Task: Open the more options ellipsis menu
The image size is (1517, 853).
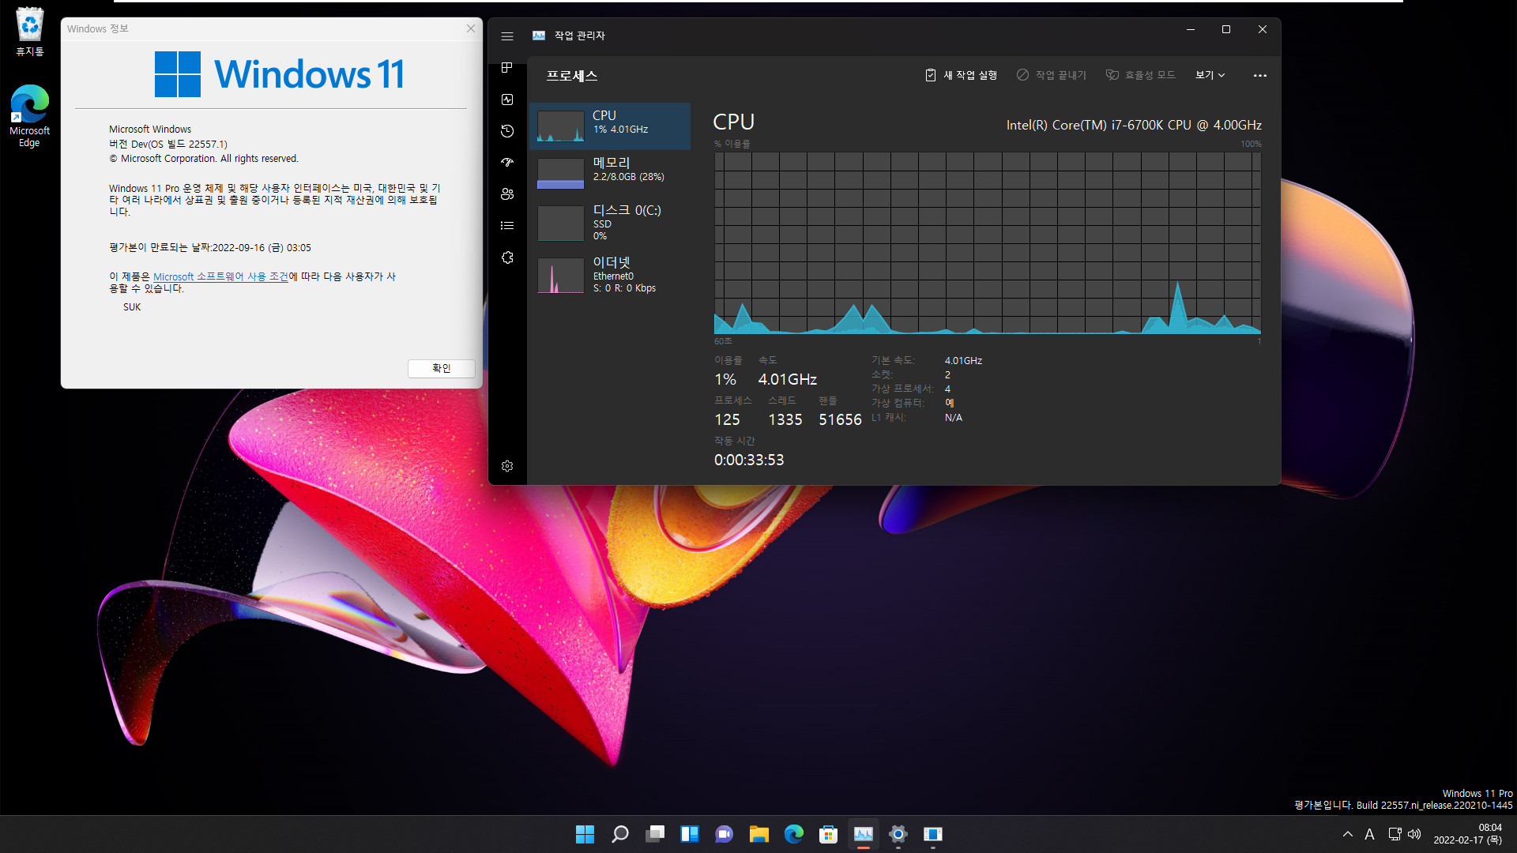Action: pyautogui.click(x=1260, y=76)
